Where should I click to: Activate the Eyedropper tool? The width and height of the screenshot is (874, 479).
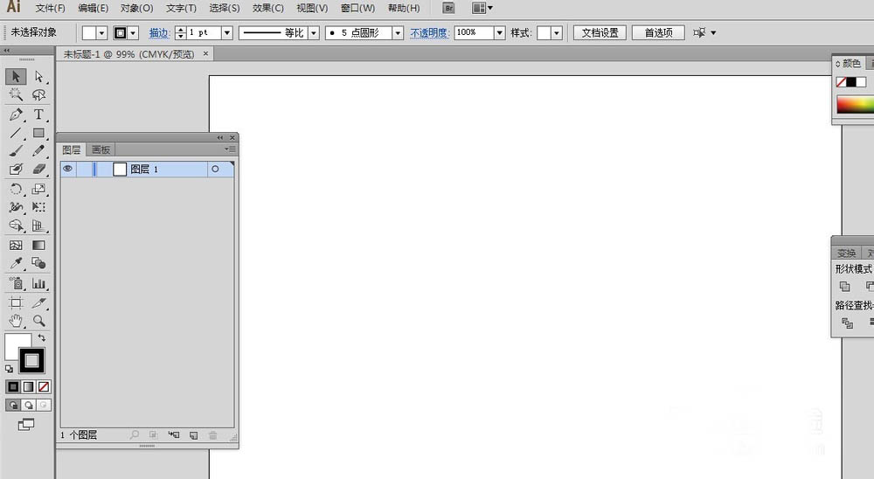[16, 263]
